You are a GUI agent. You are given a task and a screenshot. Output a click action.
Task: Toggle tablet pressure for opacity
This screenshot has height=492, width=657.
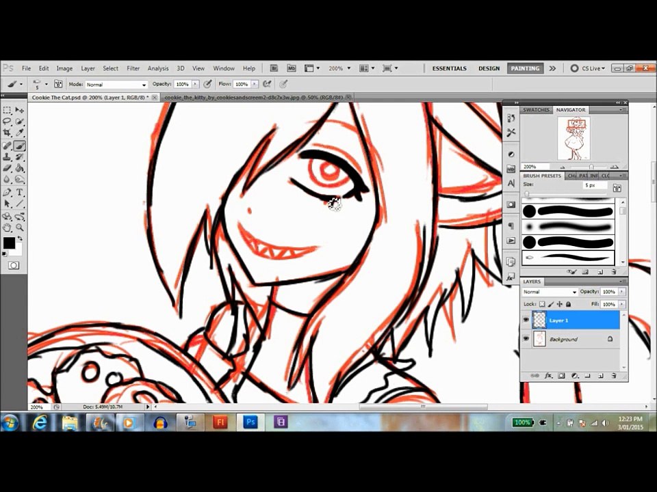[207, 84]
